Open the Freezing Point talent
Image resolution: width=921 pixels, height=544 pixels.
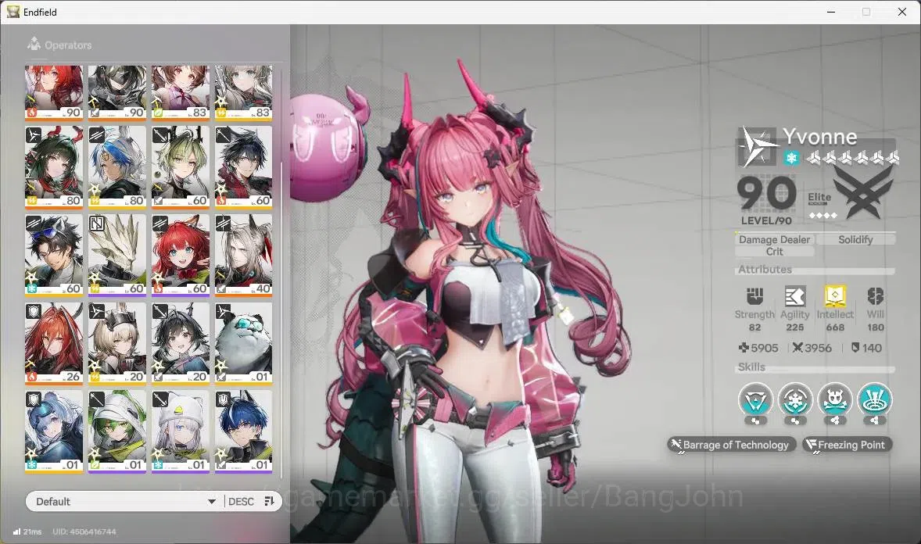pos(847,445)
